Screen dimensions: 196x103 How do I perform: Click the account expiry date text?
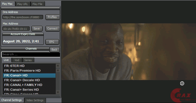coord(21,41)
